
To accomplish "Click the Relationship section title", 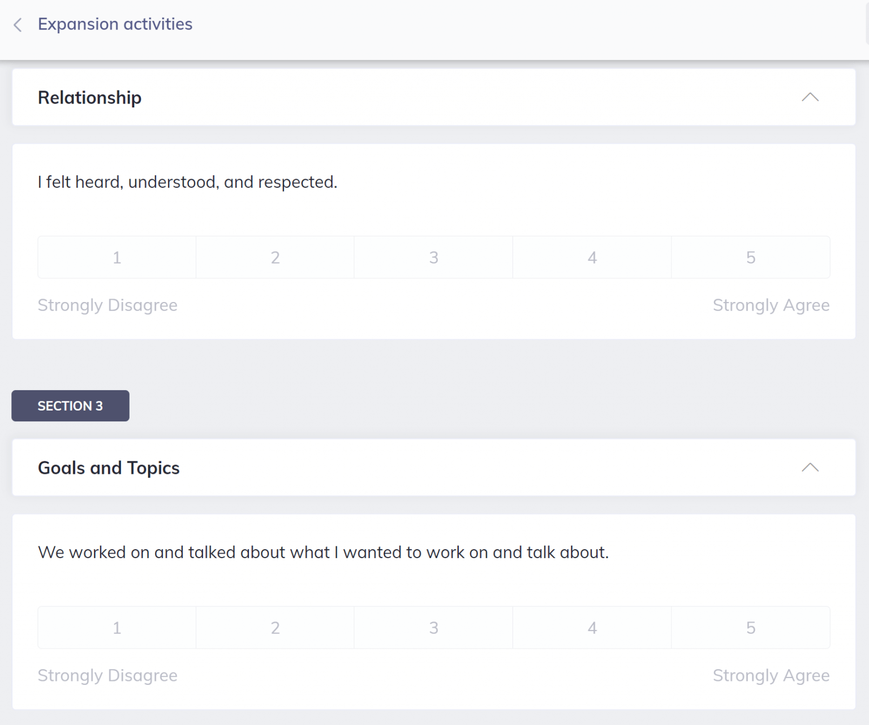I will [89, 98].
